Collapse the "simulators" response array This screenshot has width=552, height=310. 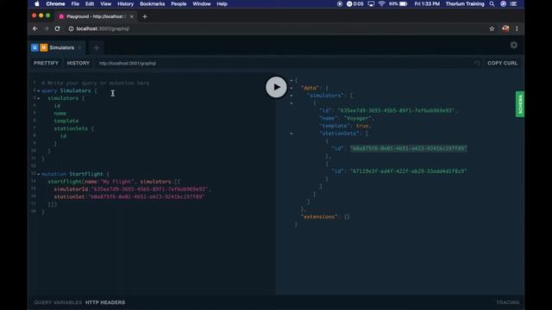tap(292, 96)
